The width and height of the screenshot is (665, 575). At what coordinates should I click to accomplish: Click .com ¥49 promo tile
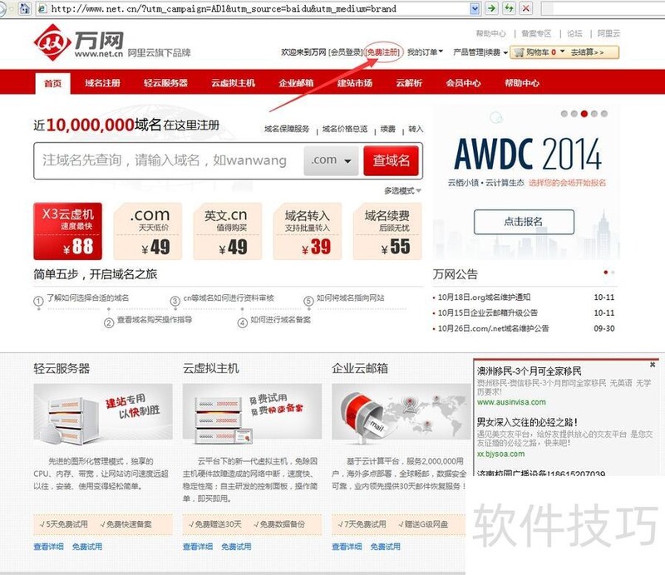[148, 231]
